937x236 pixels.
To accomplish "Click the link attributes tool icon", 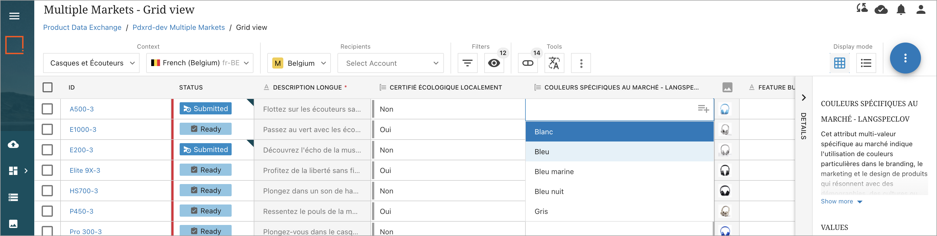I will click(x=527, y=63).
